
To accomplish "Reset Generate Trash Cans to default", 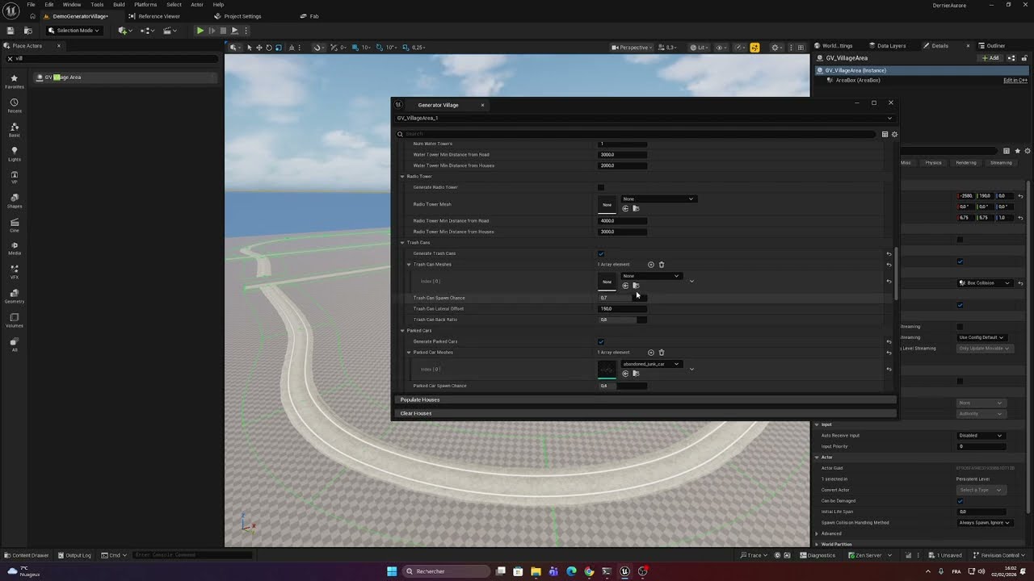I will 889,253.
